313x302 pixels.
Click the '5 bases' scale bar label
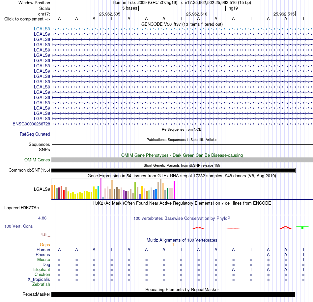point(130,8)
